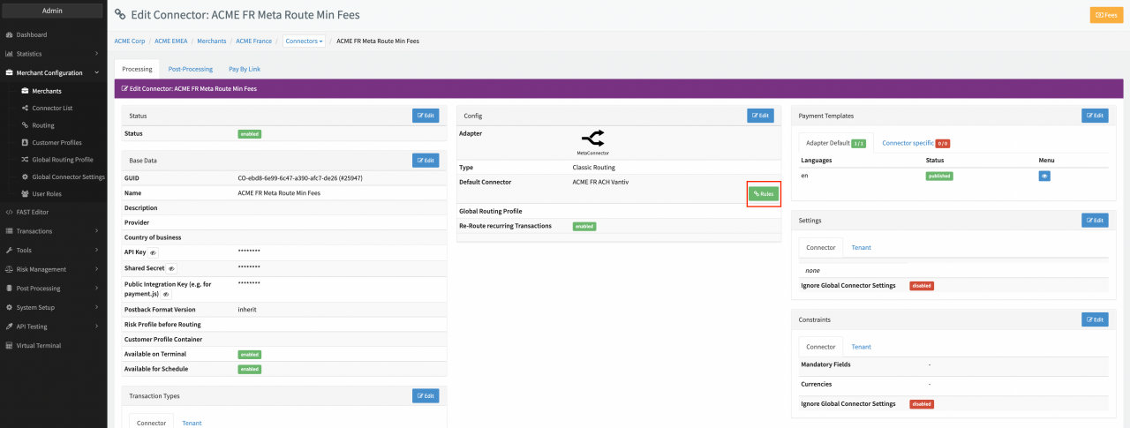Image resolution: width=1130 pixels, height=428 pixels.
Task: Collapse the Merchant Configuration menu
Action: (96, 73)
